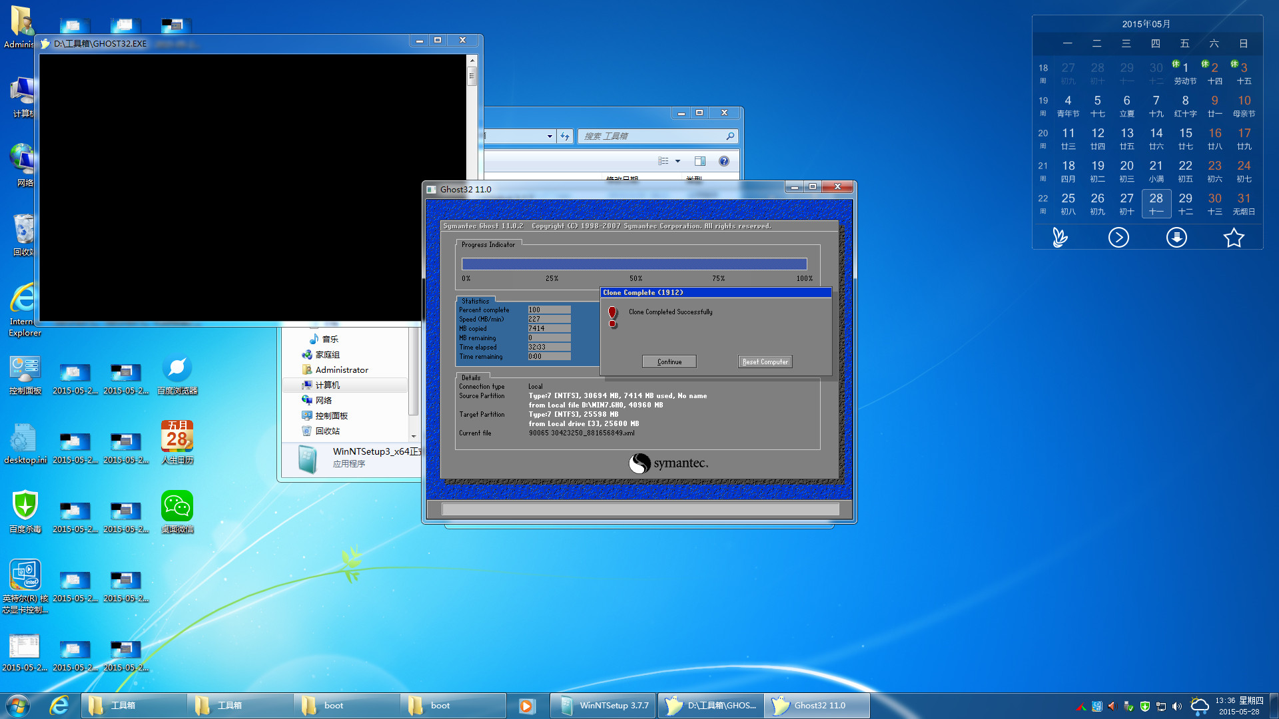Select 音乐 in the navigation tree
This screenshot has height=719, width=1279.
[324, 339]
